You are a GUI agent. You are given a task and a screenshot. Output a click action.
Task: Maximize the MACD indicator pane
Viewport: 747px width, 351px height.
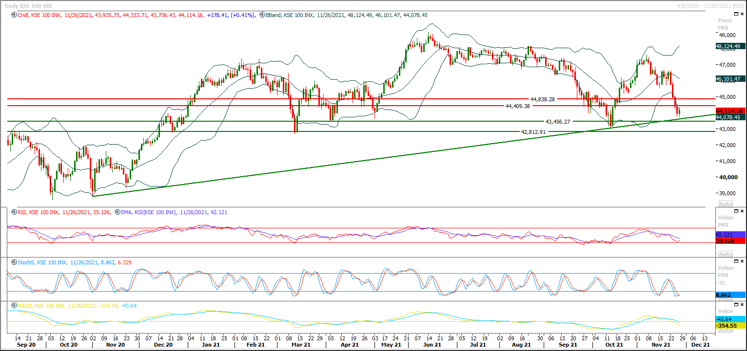coord(735,304)
